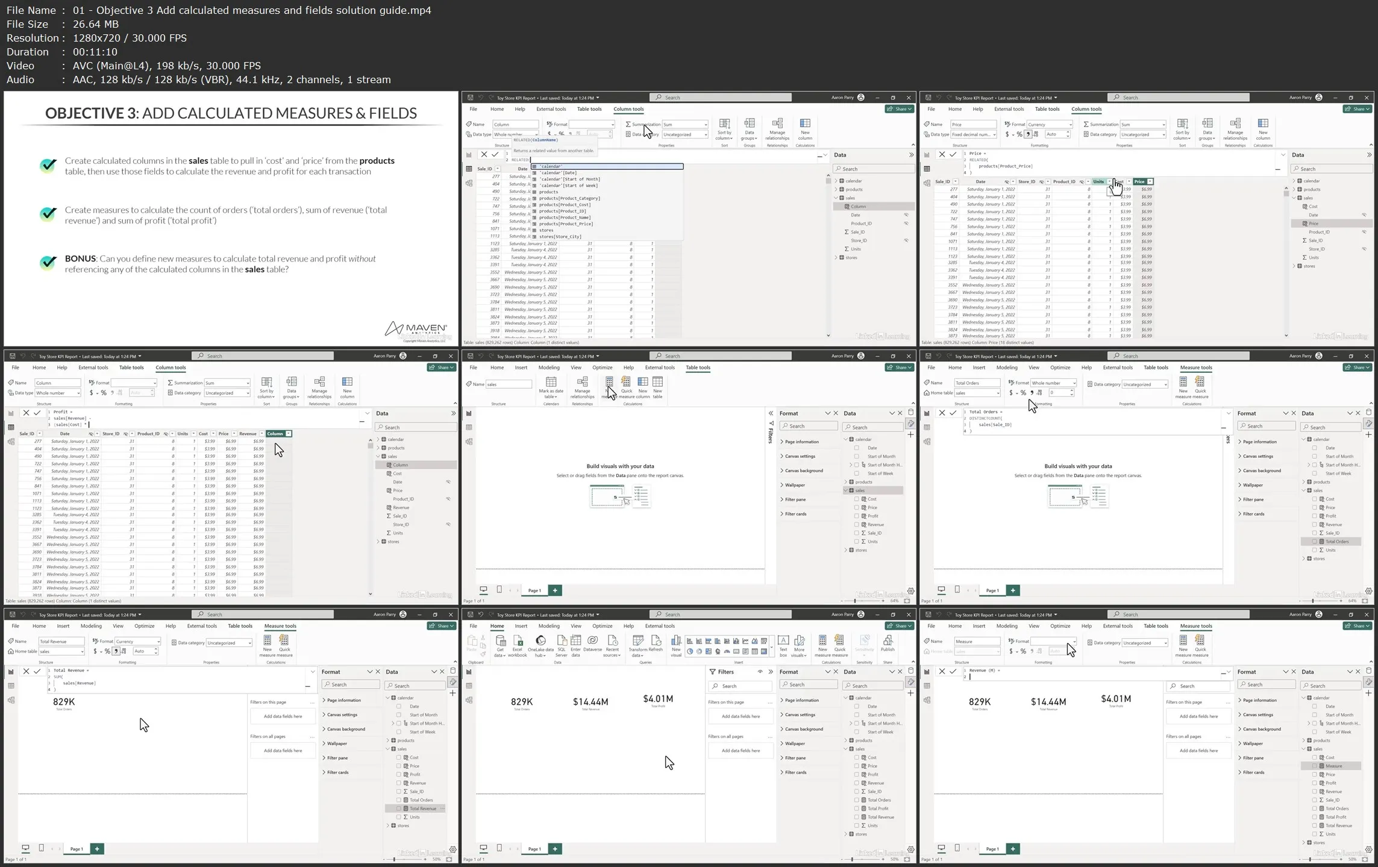This screenshot has width=1378, height=867.
Task: Click Publish in the Home ribbon frame
Action: pyautogui.click(x=888, y=644)
